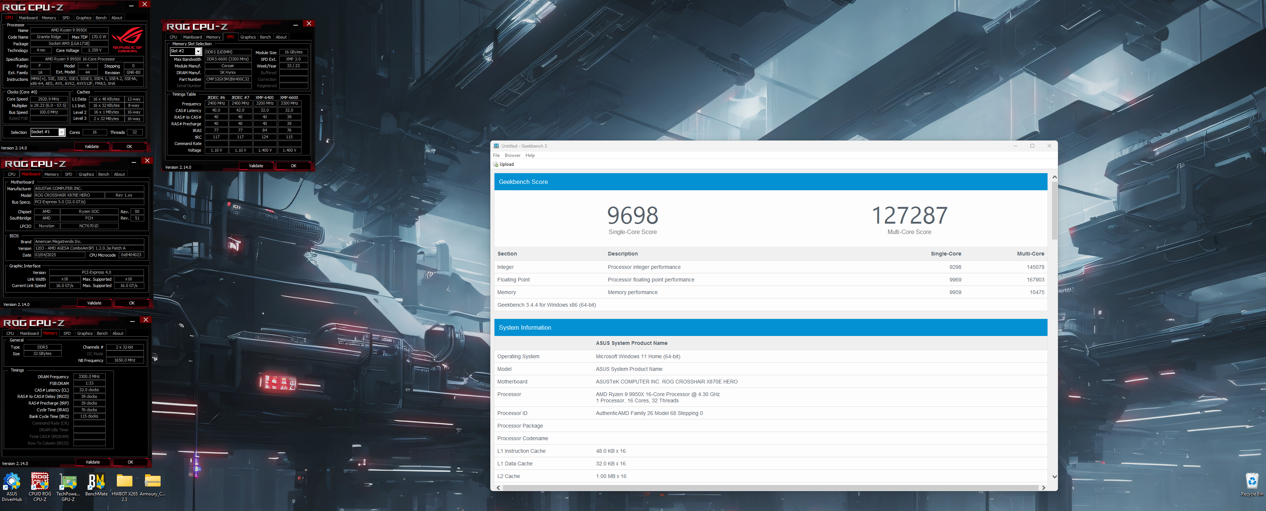The image size is (1266, 511).
Task: Open the File menu in Geekbench
Action: [496, 155]
